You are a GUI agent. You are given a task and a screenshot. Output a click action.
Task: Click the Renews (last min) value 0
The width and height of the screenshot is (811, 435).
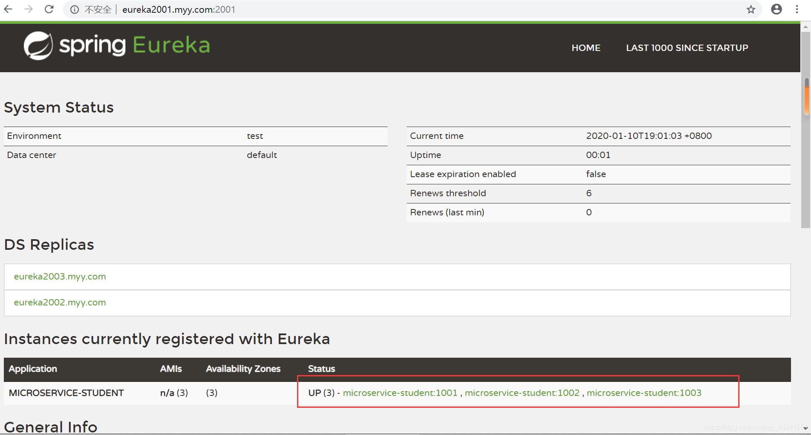point(589,212)
